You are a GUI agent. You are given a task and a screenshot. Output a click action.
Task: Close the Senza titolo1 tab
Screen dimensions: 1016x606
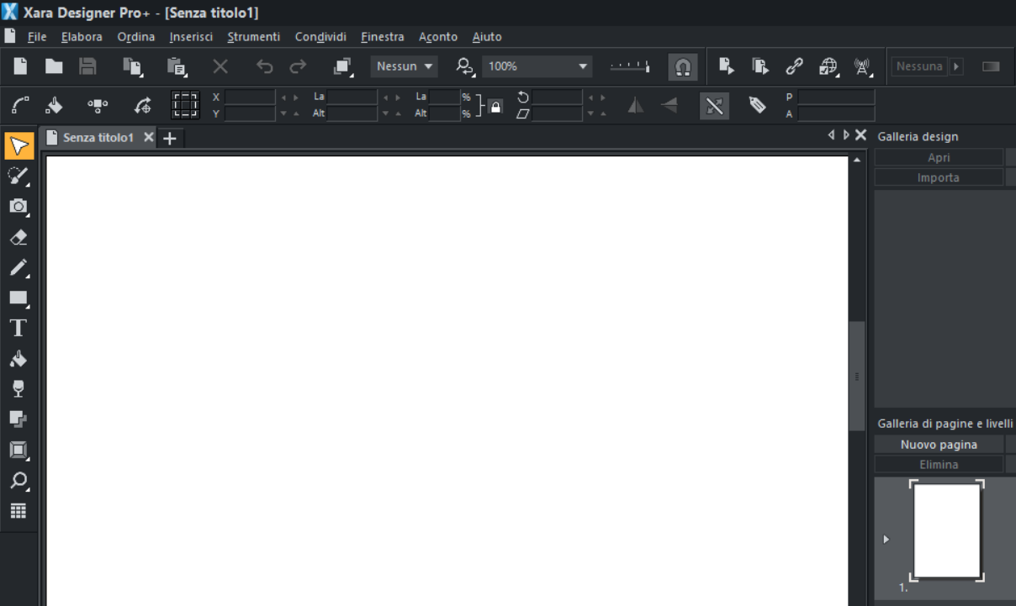[149, 137]
